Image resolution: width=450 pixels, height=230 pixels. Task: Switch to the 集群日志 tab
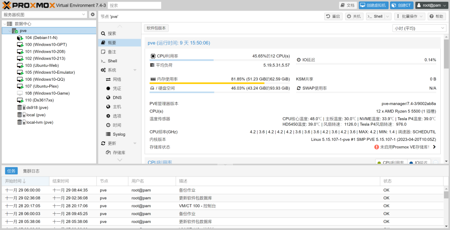31,171
